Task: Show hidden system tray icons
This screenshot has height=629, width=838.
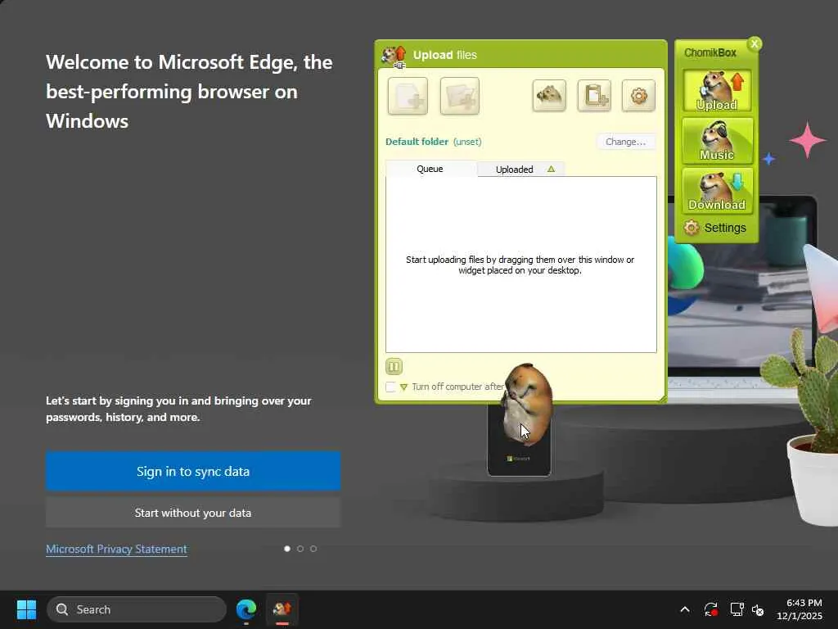Action: click(x=685, y=609)
